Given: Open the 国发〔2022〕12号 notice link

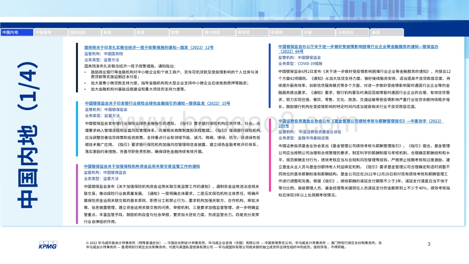Looking at the screenshot, I should point(149,47).
